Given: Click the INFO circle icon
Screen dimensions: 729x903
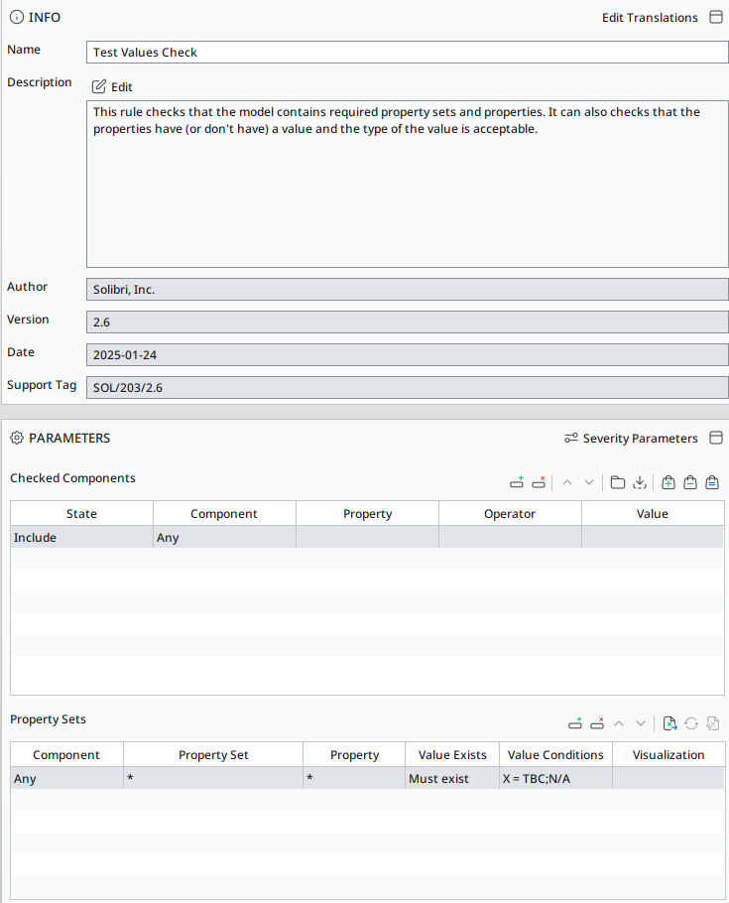Looking at the screenshot, I should coord(17,17).
